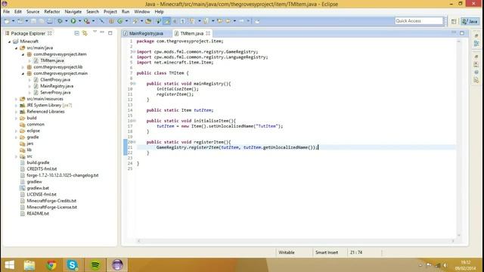Expand the com.thegrovesyproject.lib package
The width and height of the screenshot is (484, 272).
(23, 67)
